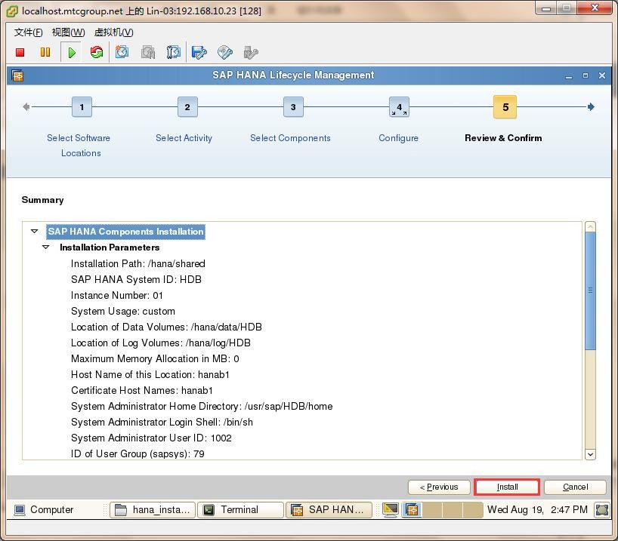Image resolution: width=618 pixels, height=541 pixels.
Task: Click the CD/DVD device connect icon
Action: click(224, 52)
